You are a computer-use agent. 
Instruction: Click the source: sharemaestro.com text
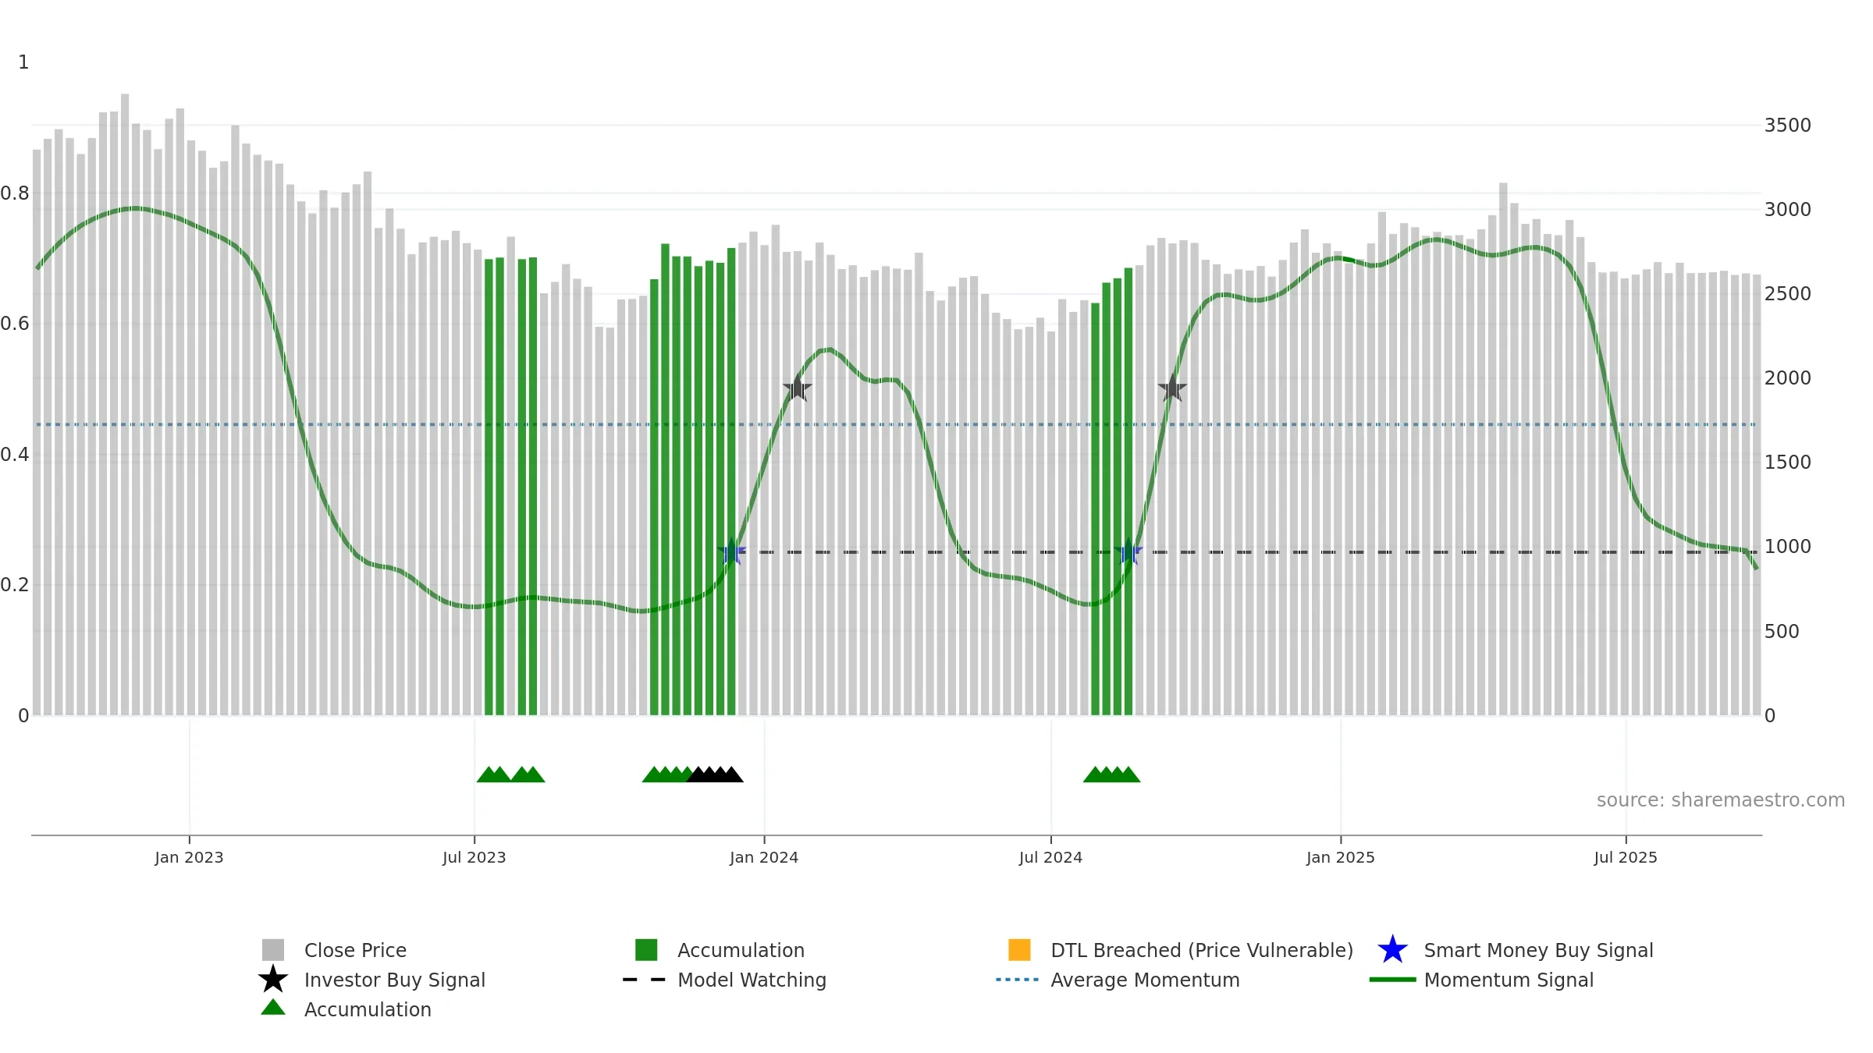pos(1721,800)
